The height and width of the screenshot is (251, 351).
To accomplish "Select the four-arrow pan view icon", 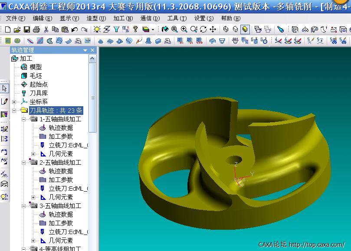I will click(213, 29).
